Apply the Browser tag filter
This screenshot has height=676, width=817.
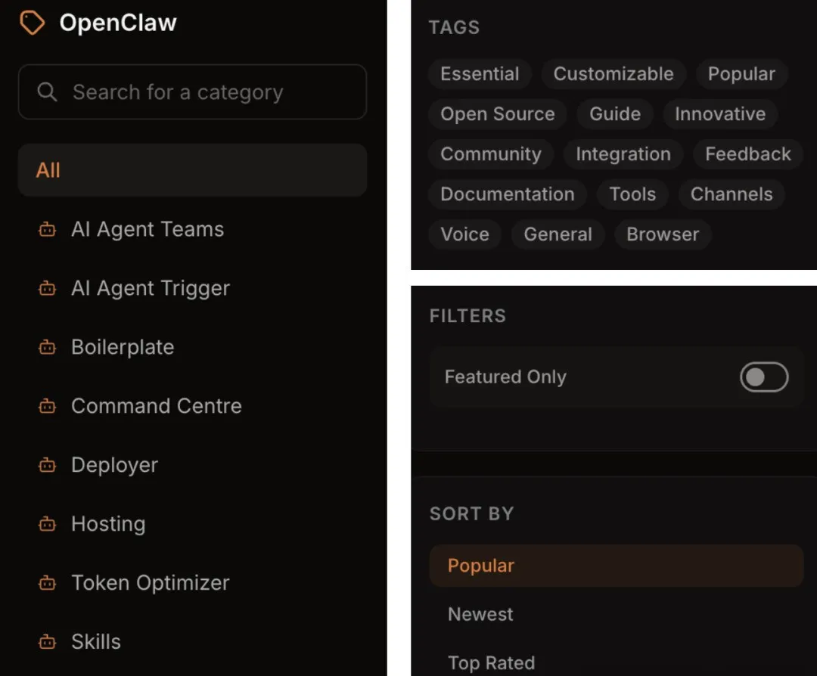click(x=662, y=234)
